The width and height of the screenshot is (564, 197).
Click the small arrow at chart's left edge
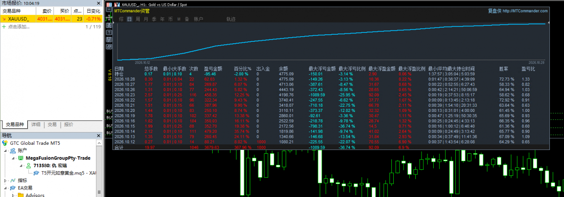pos(114,23)
